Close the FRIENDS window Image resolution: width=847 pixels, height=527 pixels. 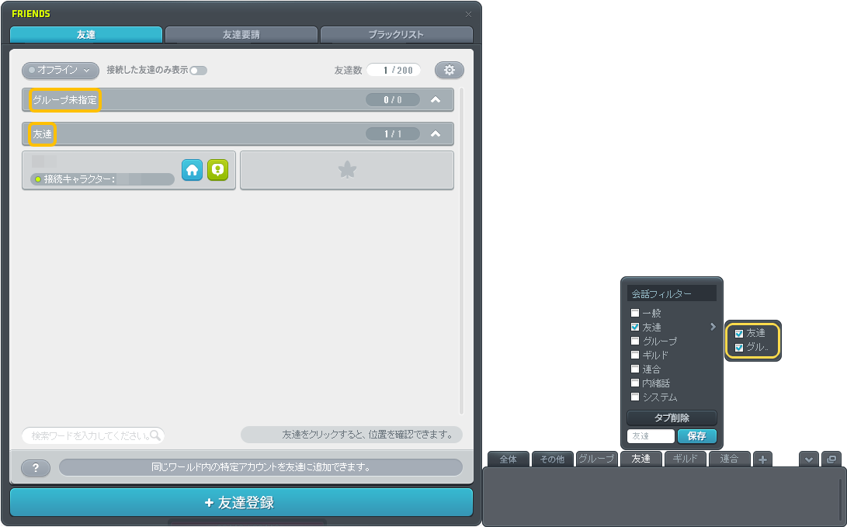468,14
